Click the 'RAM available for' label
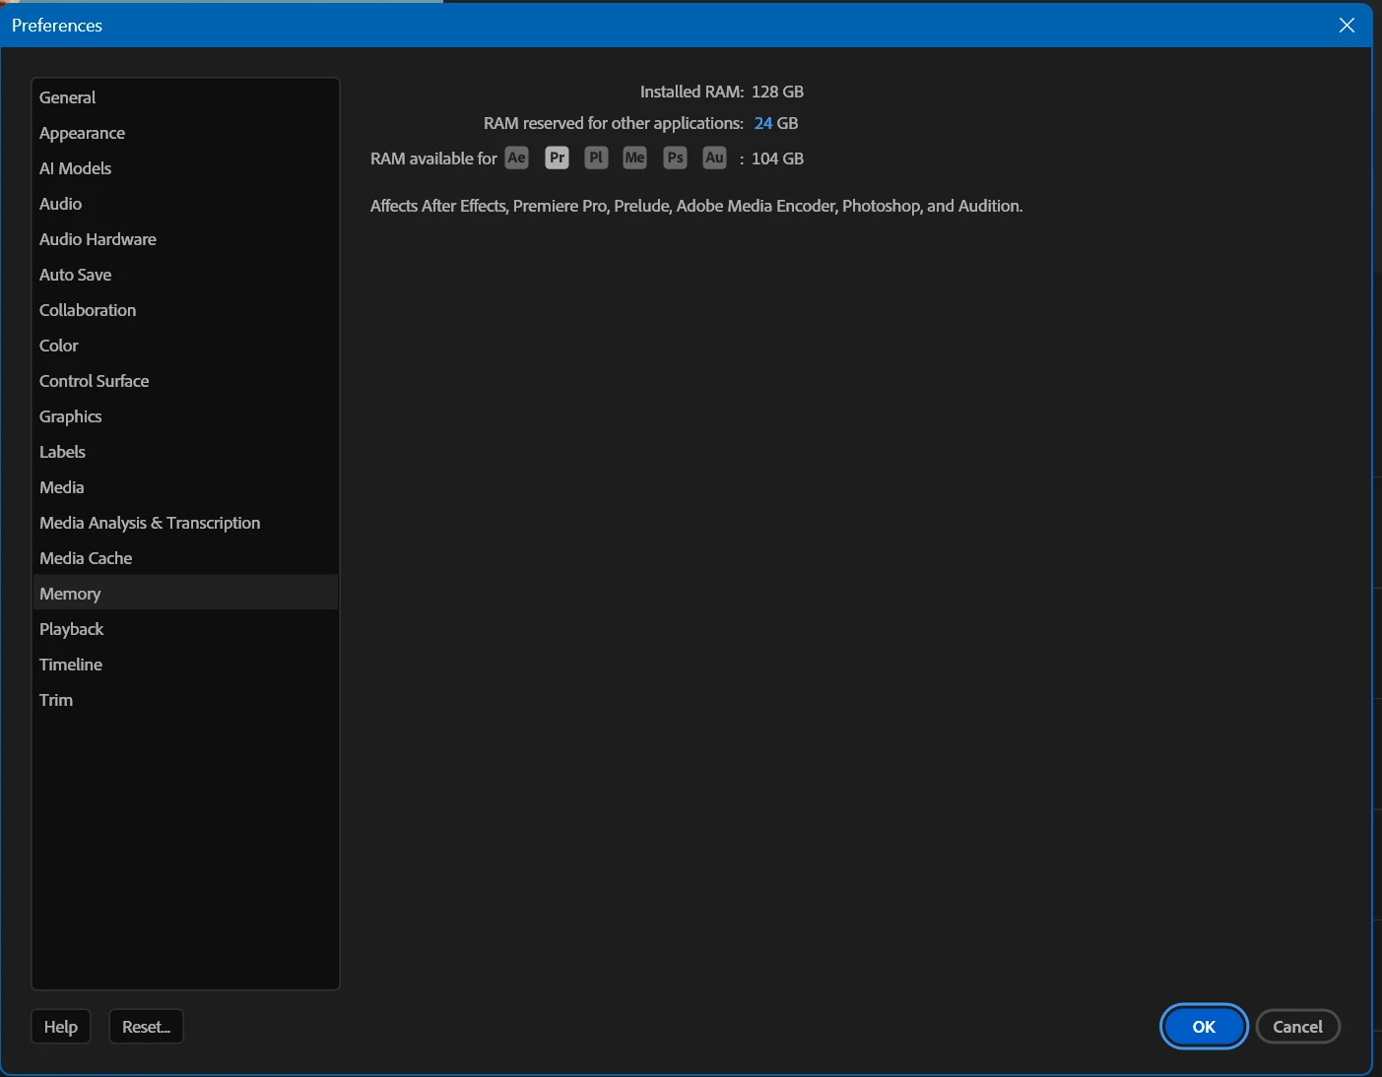 [x=433, y=158]
